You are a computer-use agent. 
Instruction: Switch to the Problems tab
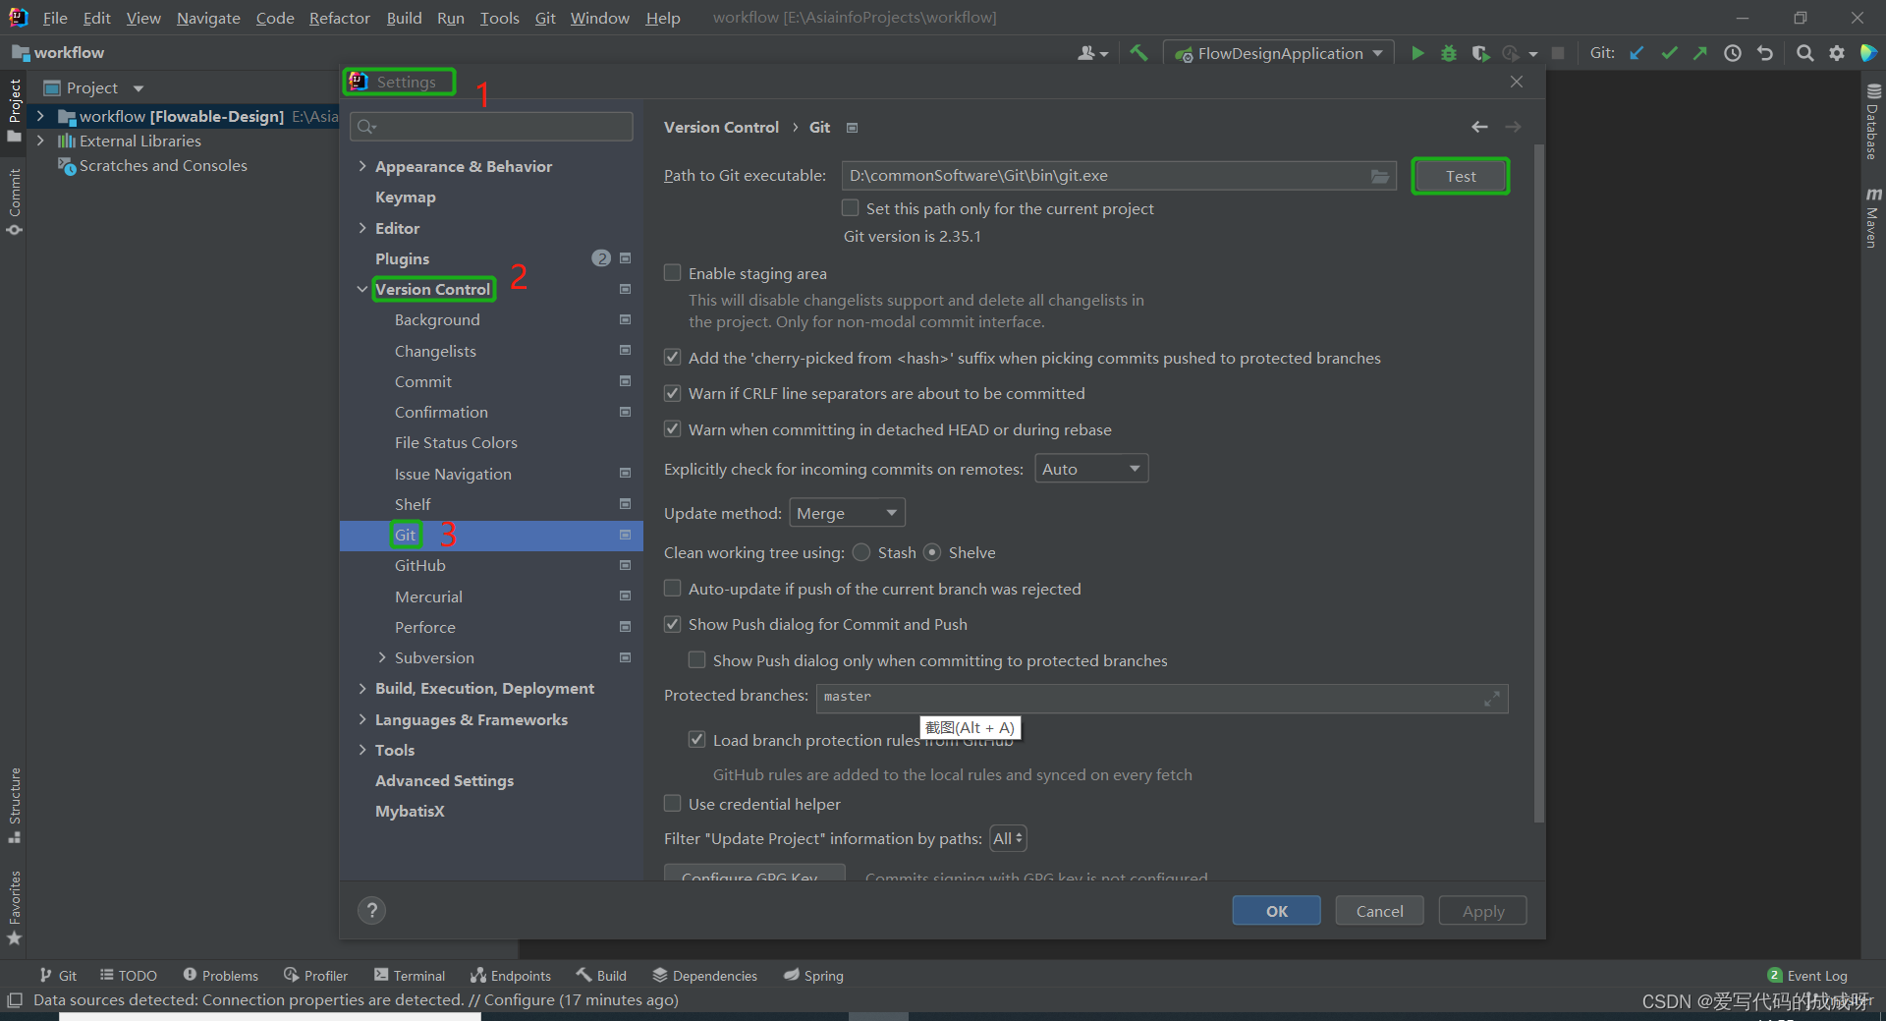pos(221,975)
